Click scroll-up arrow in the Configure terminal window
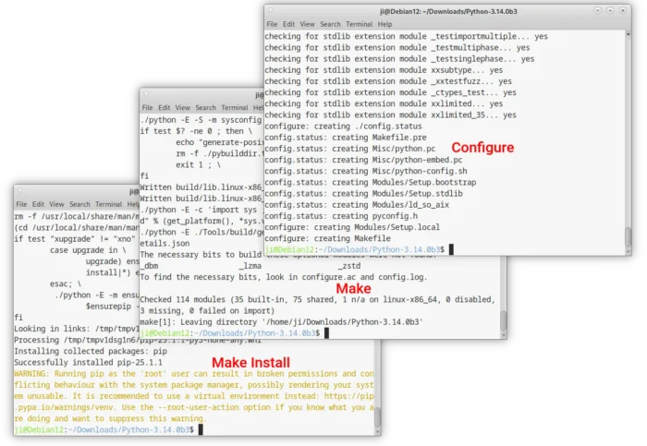 click(x=628, y=34)
